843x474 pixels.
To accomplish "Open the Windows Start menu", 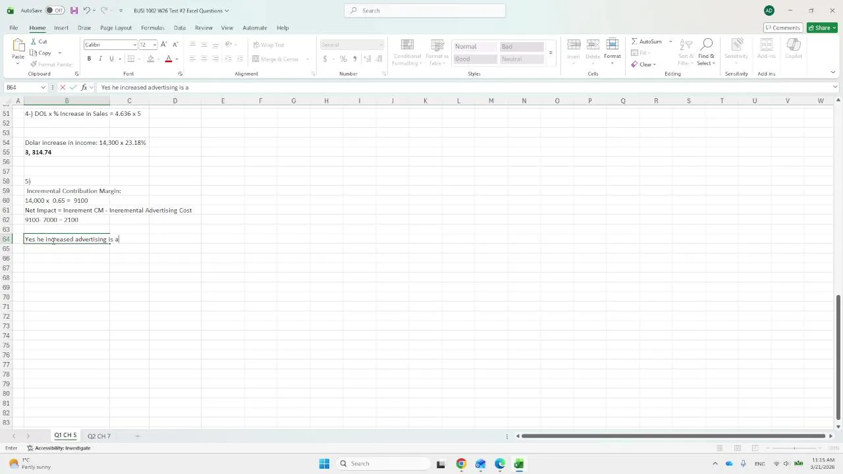I will [x=324, y=463].
